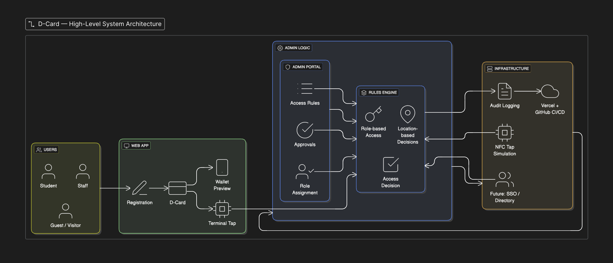Open the RULES ENGINE header label
The image size is (613, 263).
(x=379, y=92)
